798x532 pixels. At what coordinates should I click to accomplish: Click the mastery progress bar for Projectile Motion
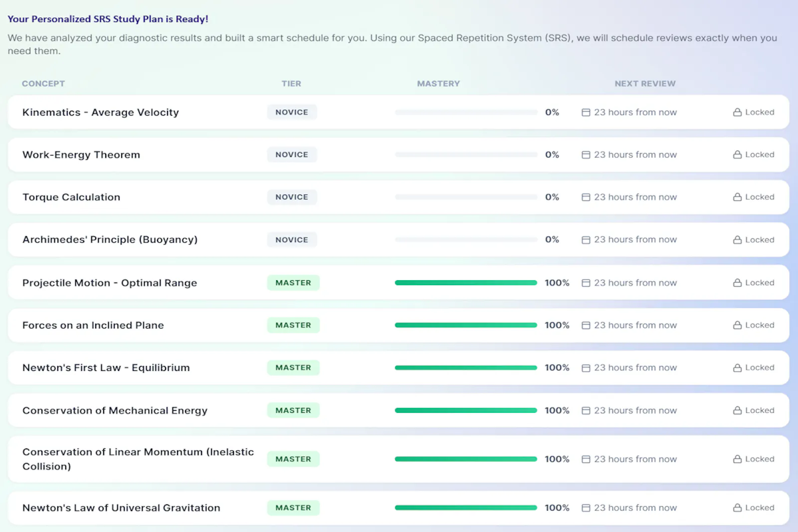point(466,283)
